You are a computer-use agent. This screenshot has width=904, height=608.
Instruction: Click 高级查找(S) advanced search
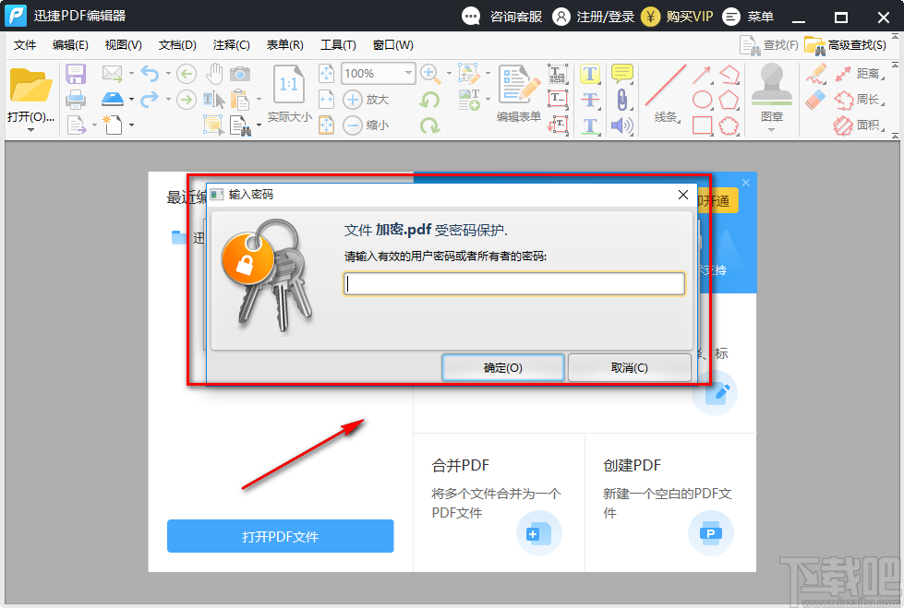845,45
